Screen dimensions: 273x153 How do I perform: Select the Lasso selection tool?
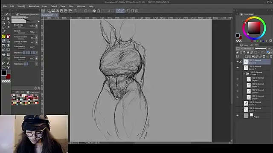(3, 27)
